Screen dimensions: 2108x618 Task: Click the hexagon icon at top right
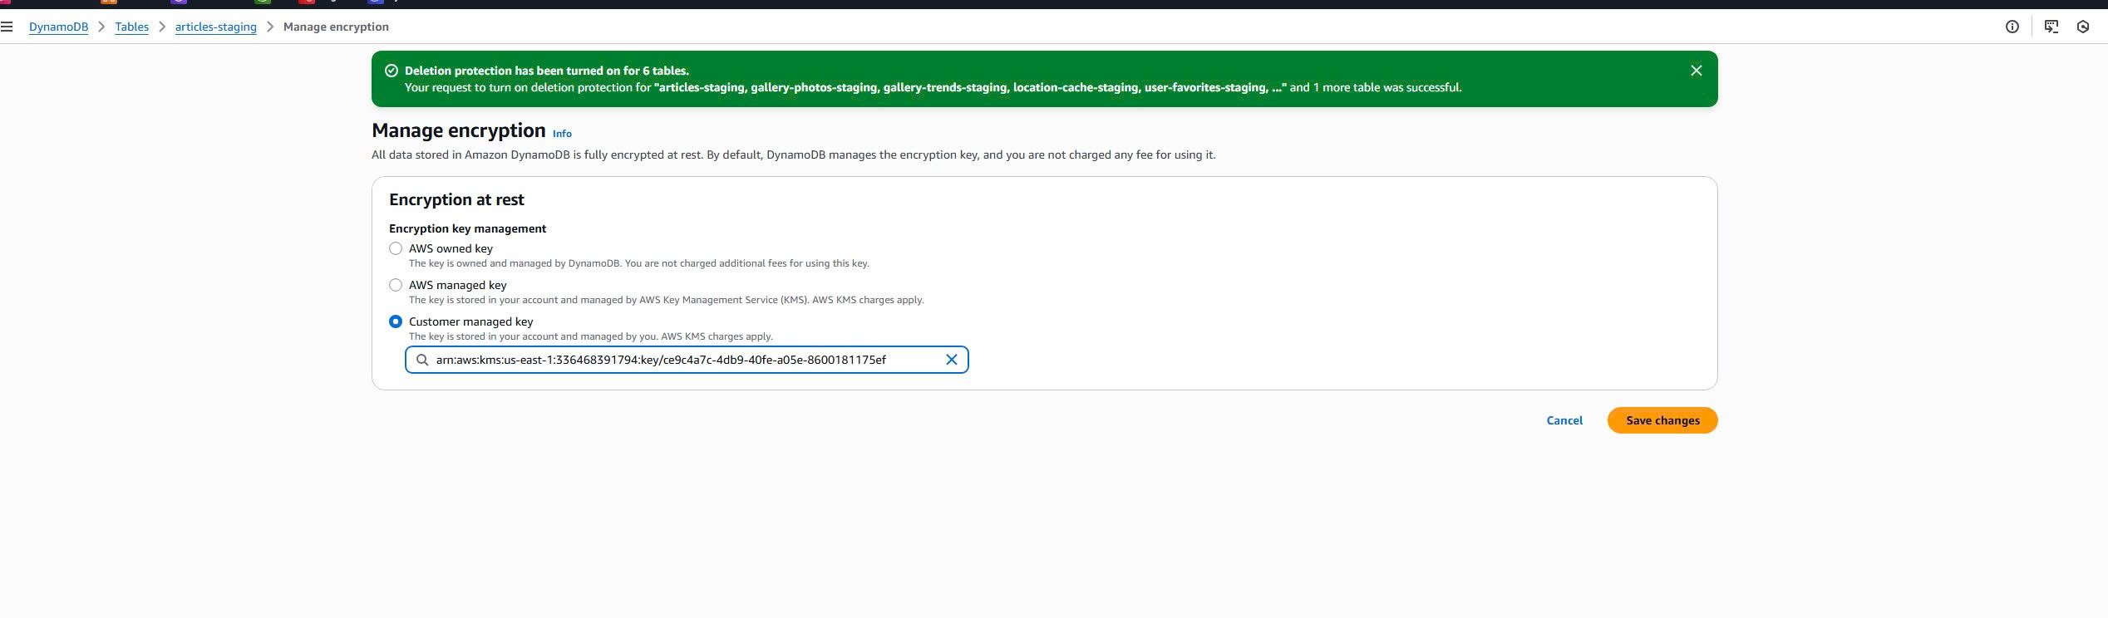coord(2083,27)
